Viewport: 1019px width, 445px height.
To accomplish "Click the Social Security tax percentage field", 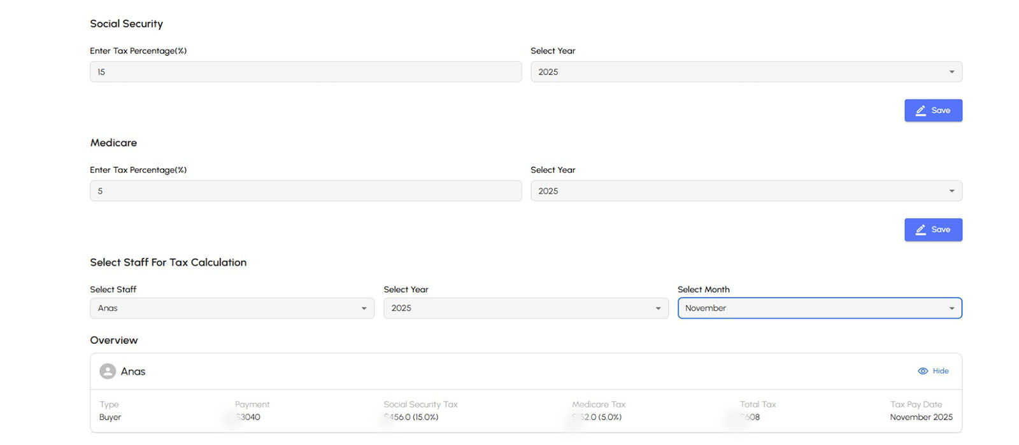I will pos(306,72).
